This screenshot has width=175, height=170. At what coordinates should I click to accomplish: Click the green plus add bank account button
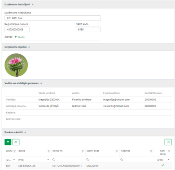[8, 142]
